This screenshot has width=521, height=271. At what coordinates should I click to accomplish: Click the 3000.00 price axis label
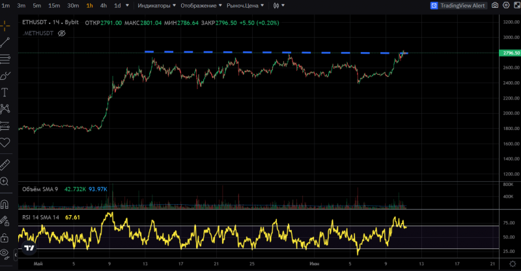click(x=511, y=38)
